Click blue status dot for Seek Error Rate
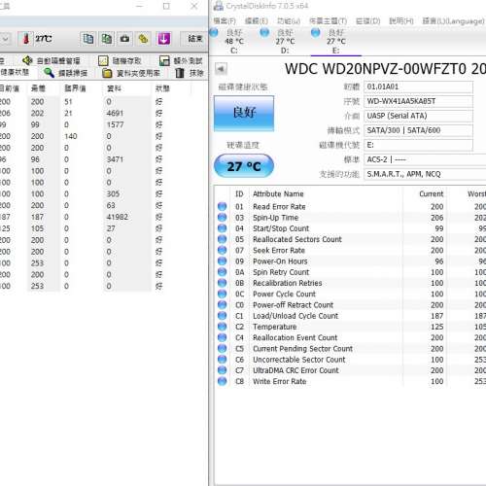 click(x=223, y=250)
